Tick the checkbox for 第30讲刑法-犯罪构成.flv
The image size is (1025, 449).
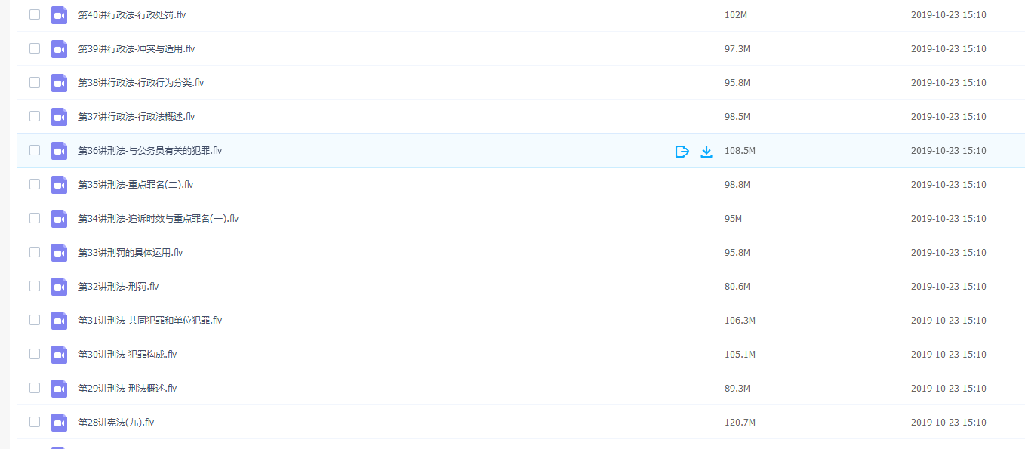click(35, 354)
